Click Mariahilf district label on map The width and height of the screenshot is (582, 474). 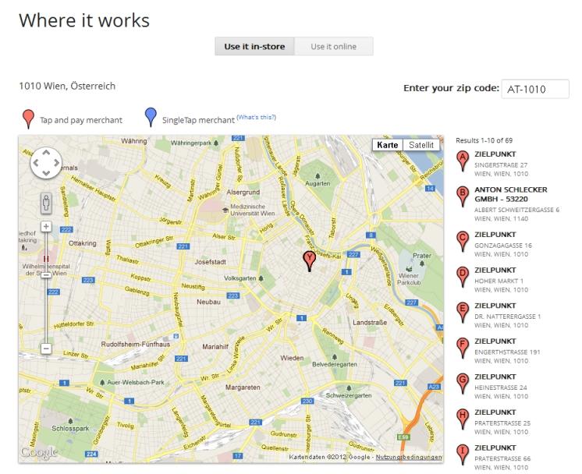tap(215, 347)
